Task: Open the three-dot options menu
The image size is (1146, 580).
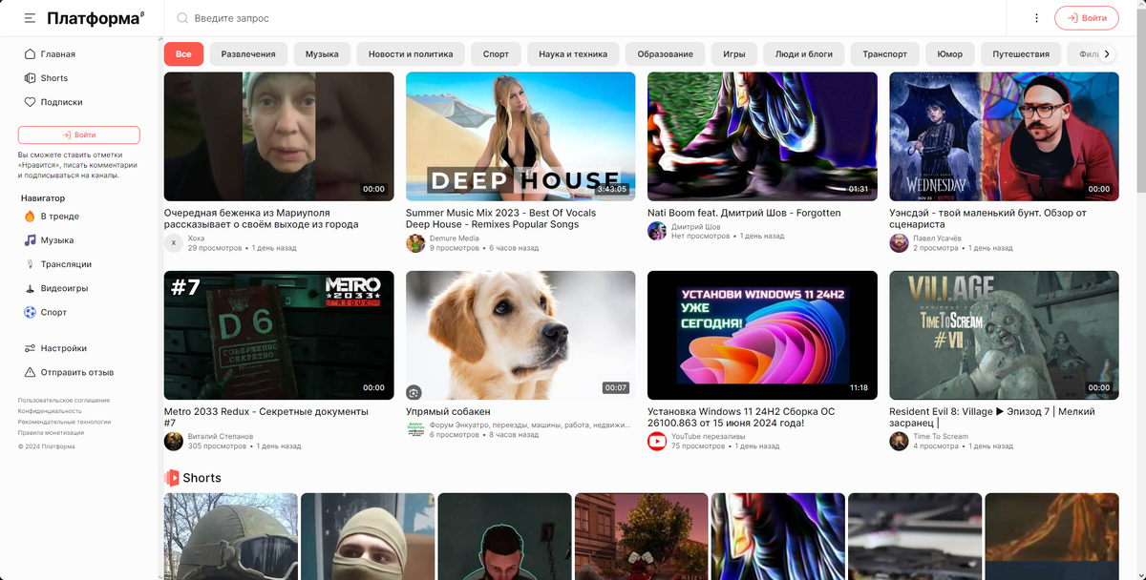Action: tap(1037, 18)
